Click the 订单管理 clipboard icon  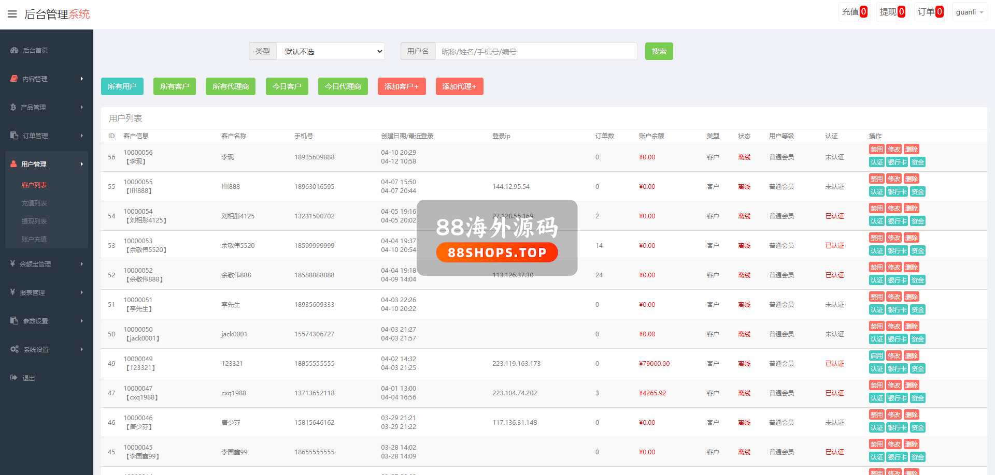point(14,136)
